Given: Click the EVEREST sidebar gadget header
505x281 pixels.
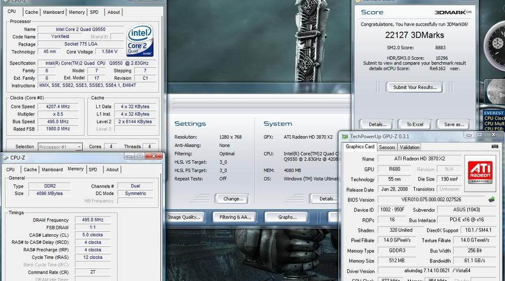Looking at the screenshot, I should coord(494,113).
